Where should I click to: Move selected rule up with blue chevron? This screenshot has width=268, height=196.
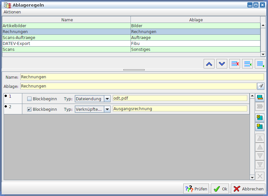click(209, 64)
